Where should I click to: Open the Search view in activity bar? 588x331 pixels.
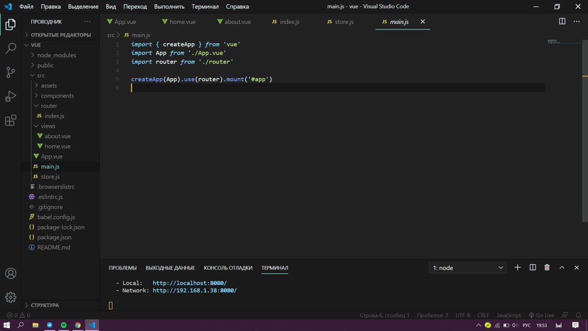(11, 48)
